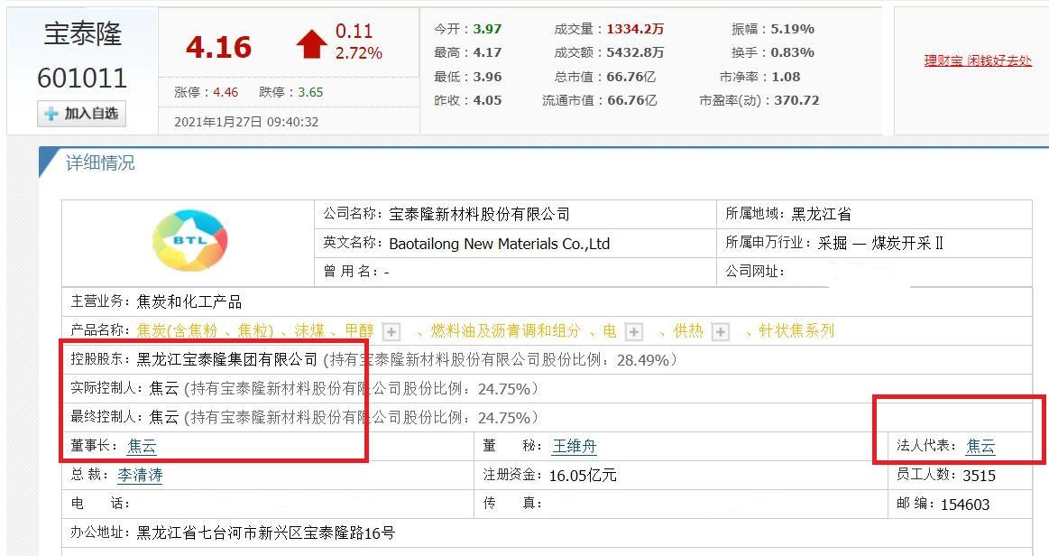The image size is (1049, 556).
Task: Click the 涨停 limit-up value 4.46
Action: click(x=225, y=92)
